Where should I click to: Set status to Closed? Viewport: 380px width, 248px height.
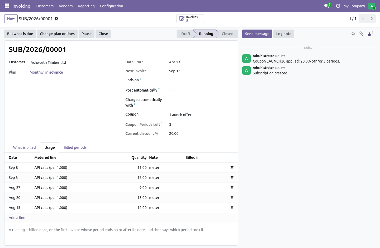[x=227, y=34]
